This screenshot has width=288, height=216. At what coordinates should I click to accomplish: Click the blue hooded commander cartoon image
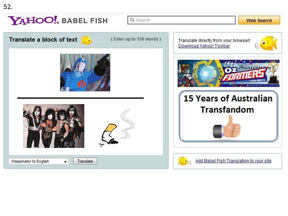click(85, 73)
